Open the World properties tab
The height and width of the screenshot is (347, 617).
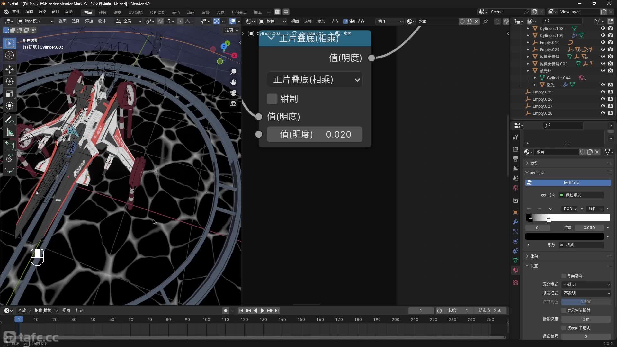click(515, 188)
